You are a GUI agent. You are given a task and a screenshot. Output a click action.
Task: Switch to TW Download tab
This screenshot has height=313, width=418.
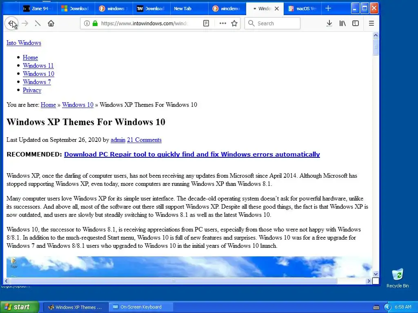click(x=151, y=9)
